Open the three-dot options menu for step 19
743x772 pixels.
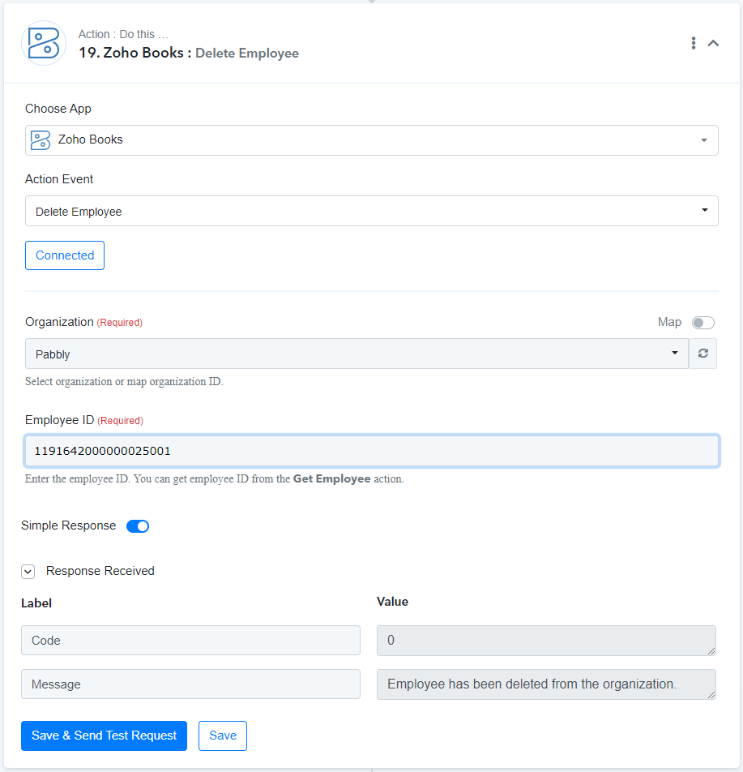click(x=694, y=43)
